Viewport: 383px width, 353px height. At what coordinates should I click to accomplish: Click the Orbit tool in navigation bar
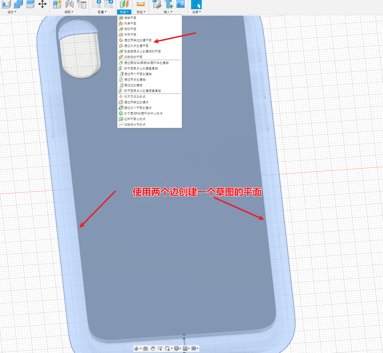click(136, 348)
